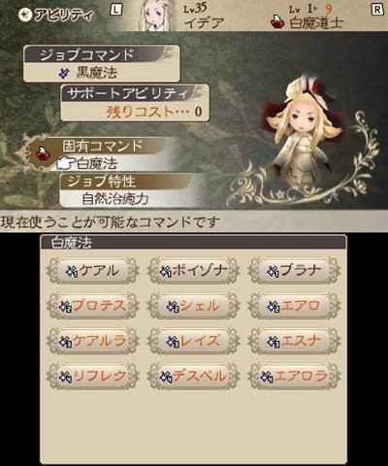The width and height of the screenshot is (388, 466).
Task: Open the サポートアビリティ section
Action: [135, 103]
